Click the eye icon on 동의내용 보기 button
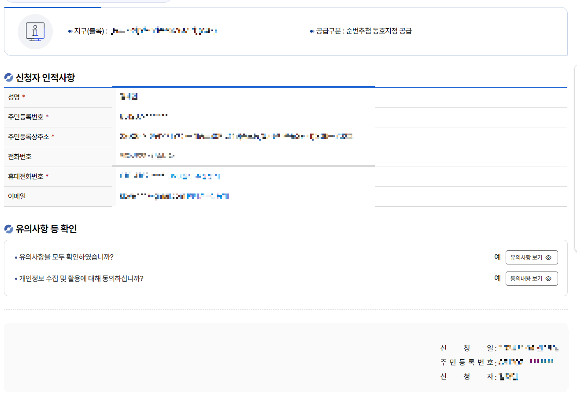This screenshot has height=398, width=577. click(x=548, y=278)
